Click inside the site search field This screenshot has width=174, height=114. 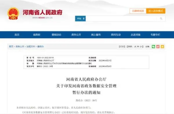point(121,18)
